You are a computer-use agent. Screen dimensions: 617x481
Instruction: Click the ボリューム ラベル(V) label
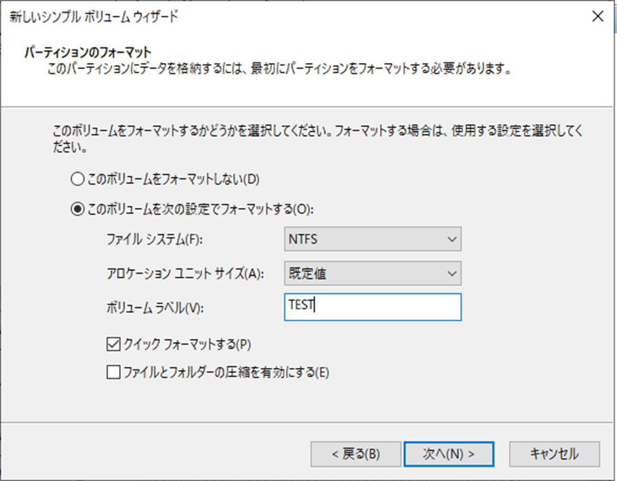click(155, 307)
